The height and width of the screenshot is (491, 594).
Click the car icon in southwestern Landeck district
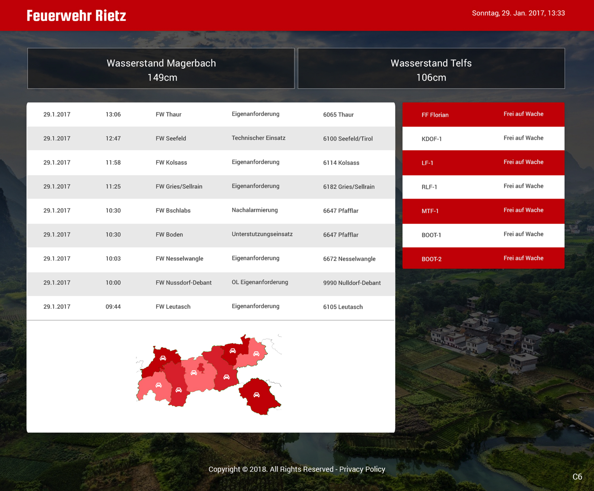(x=158, y=385)
